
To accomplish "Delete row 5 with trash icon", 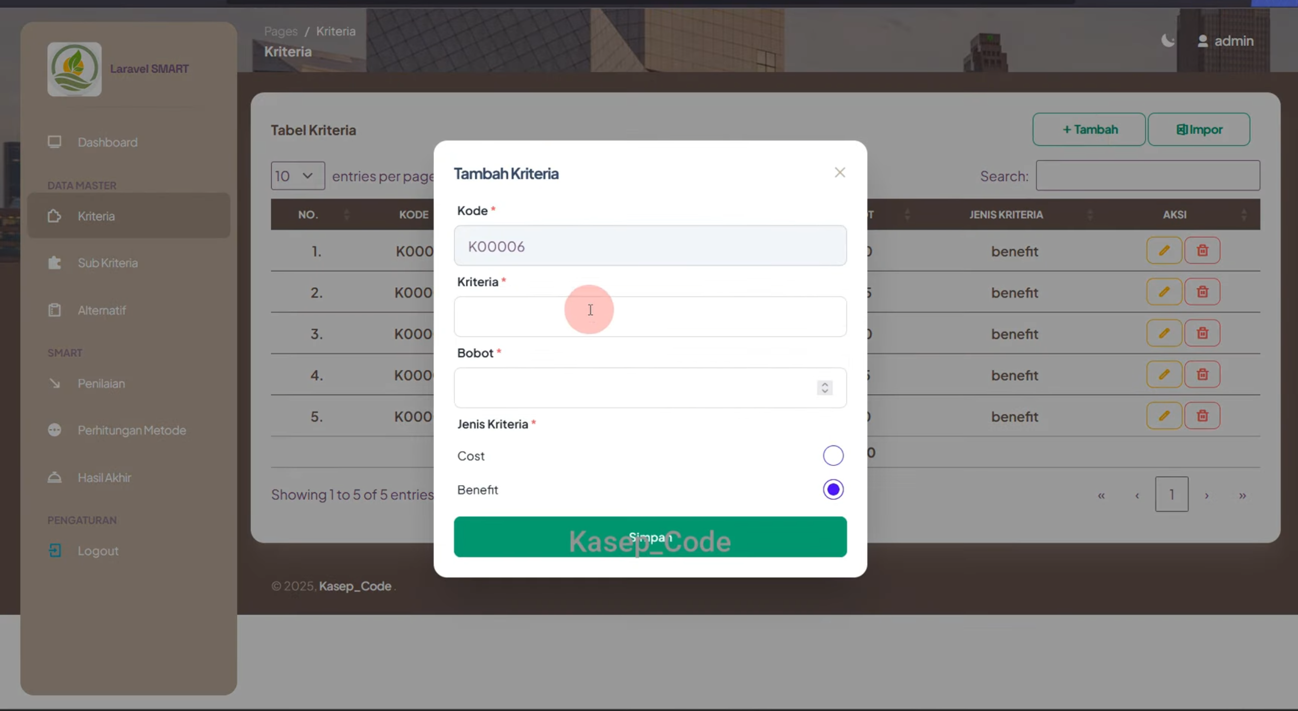I will [1202, 416].
